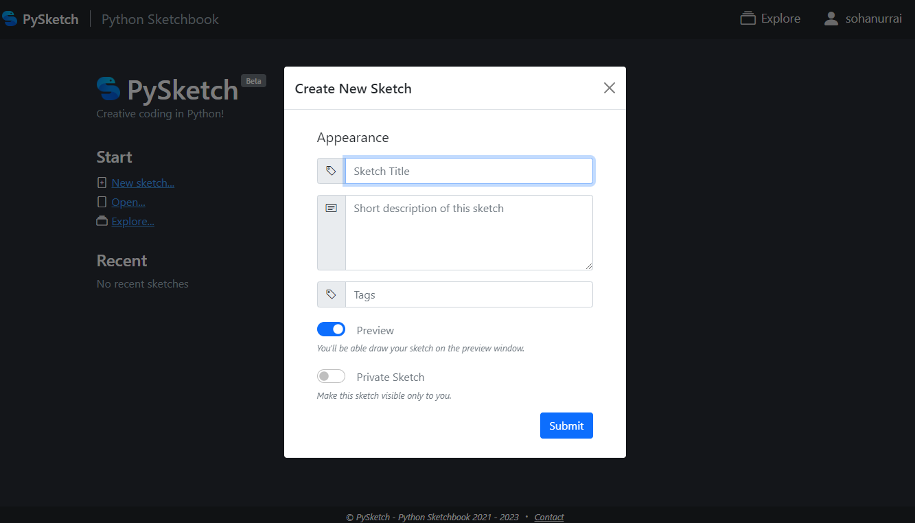Click the tag icon beside Sketch Title
Image resolution: width=915 pixels, height=523 pixels.
(331, 171)
